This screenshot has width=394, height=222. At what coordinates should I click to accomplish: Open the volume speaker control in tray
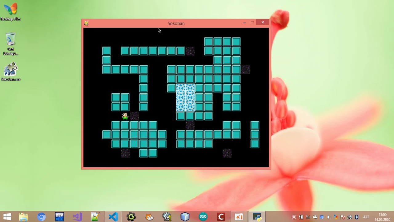coord(329,217)
